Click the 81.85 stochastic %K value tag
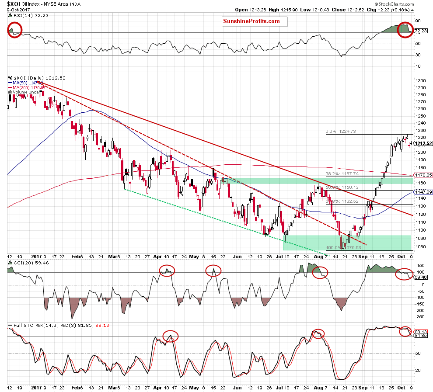The height and width of the screenshot is (392, 433). 421,336
